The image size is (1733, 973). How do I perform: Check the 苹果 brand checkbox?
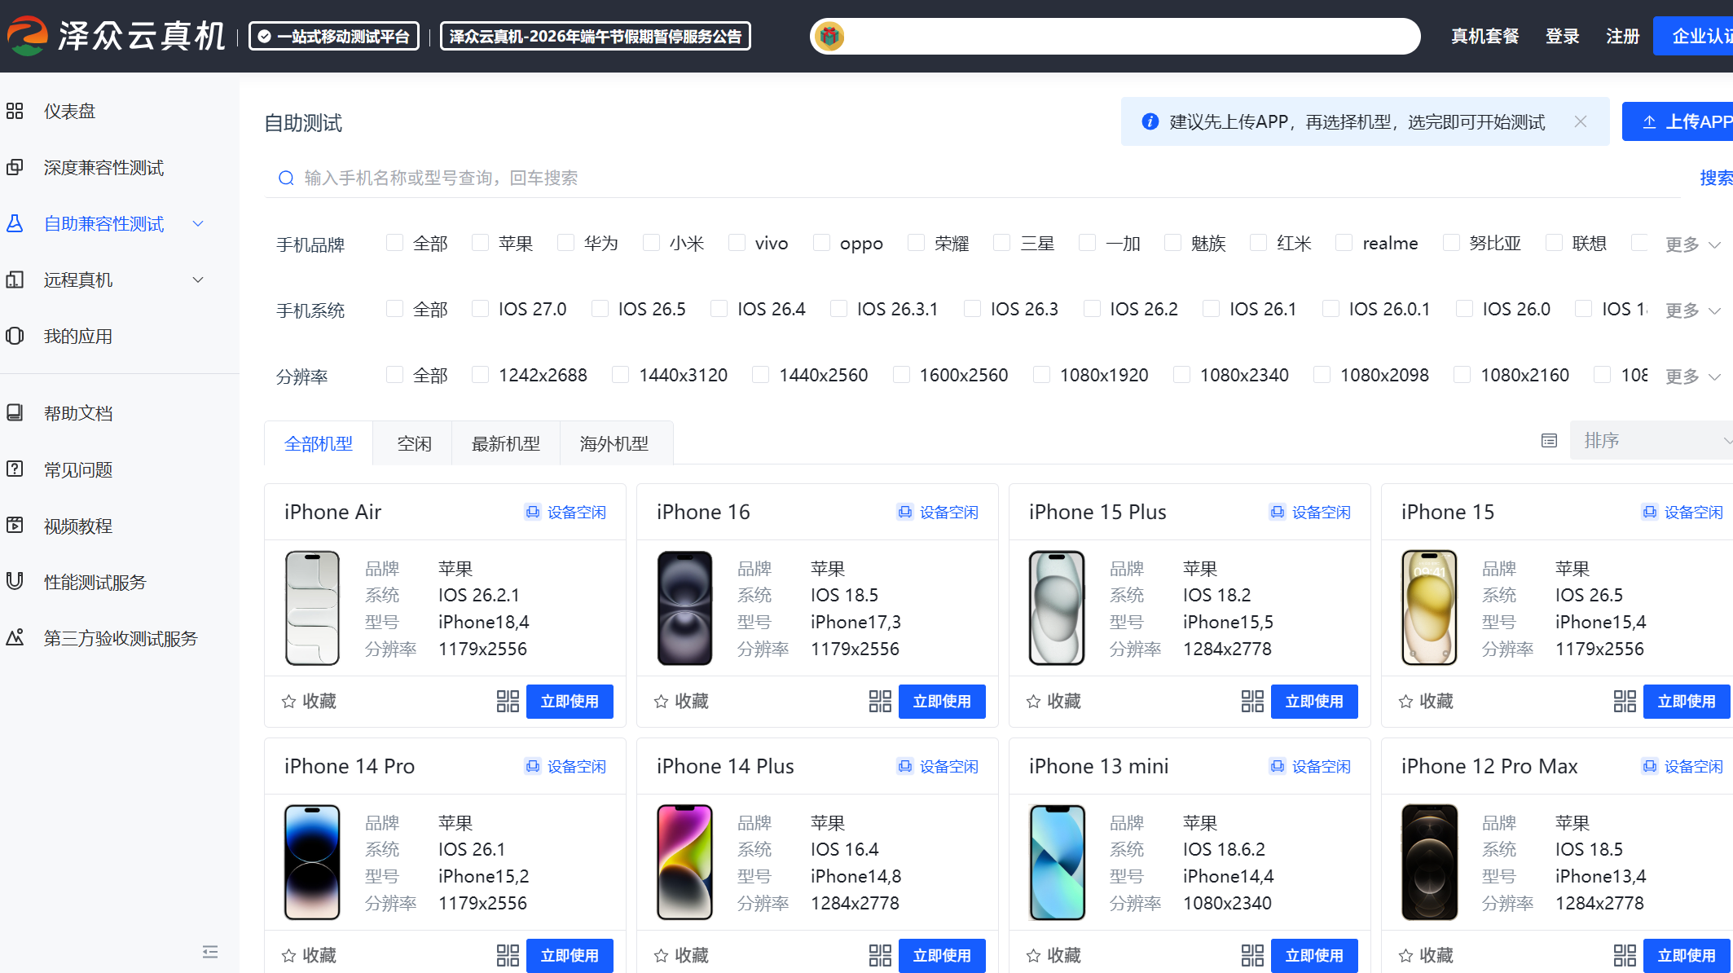(x=481, y=243)
